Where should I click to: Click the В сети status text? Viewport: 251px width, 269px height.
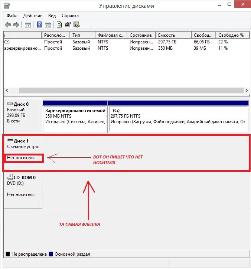click(13, 121)
